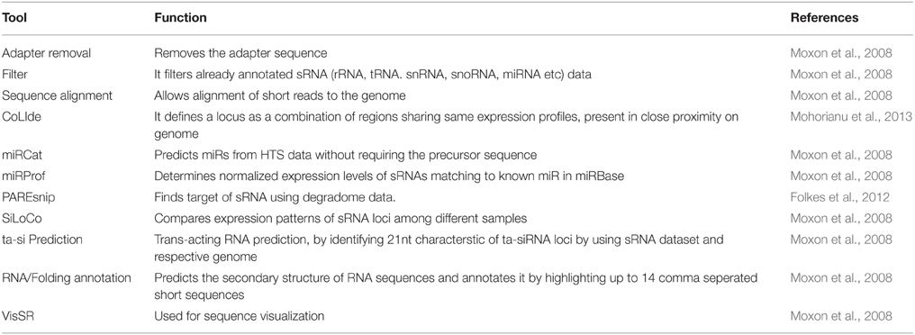Open the reference for Sequence alignment
Viewport: 915px width, 335px height.
pyautogui.click(x=841, y=95)
